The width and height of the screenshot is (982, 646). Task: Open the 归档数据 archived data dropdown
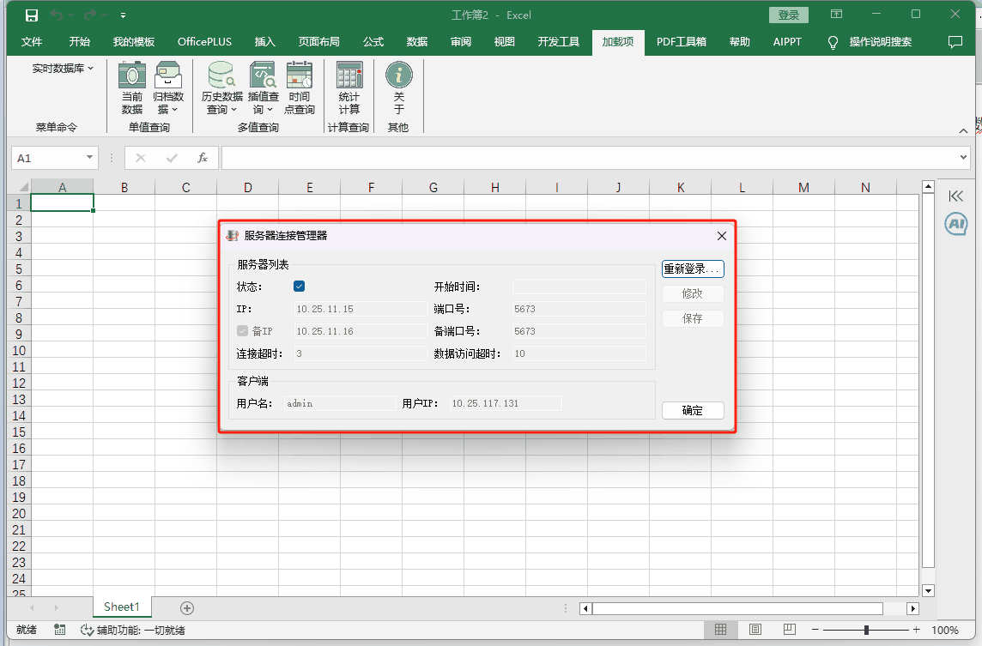click(168, 88)
